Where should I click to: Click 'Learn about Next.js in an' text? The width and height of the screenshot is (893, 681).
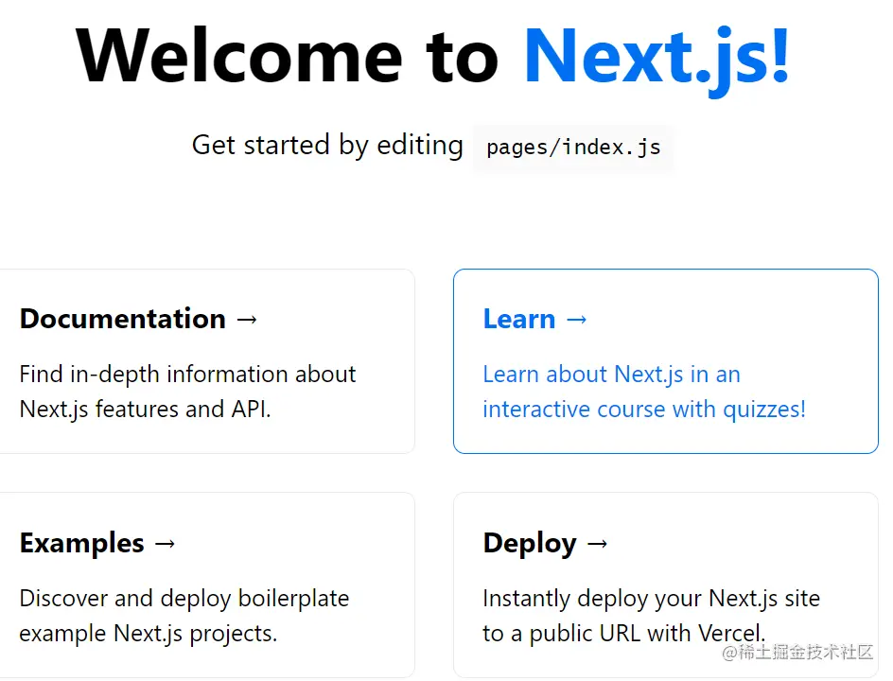click(x=612, y=375)
